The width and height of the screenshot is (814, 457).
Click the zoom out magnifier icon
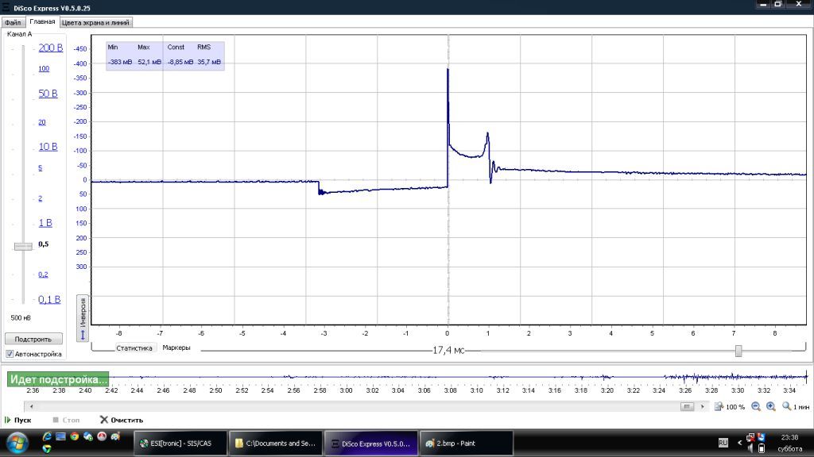click(x=756, y=407)
